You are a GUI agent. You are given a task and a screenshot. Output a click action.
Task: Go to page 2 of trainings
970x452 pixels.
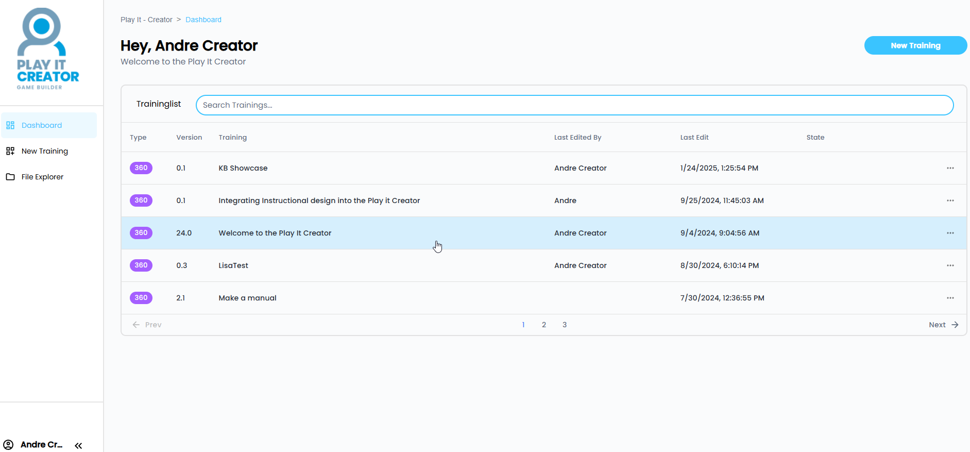click(x=543, y=325)
